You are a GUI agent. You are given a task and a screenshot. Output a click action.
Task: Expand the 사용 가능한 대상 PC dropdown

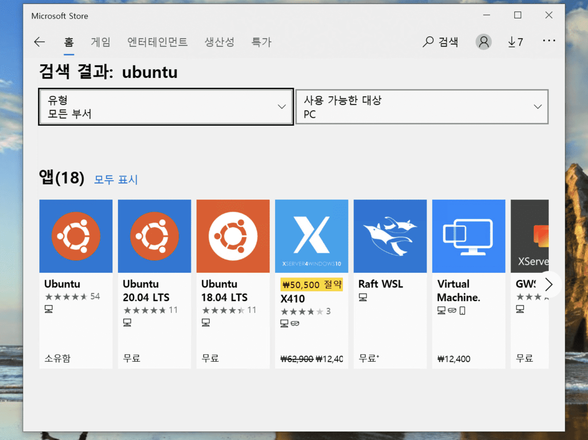[x=422, y=107]
